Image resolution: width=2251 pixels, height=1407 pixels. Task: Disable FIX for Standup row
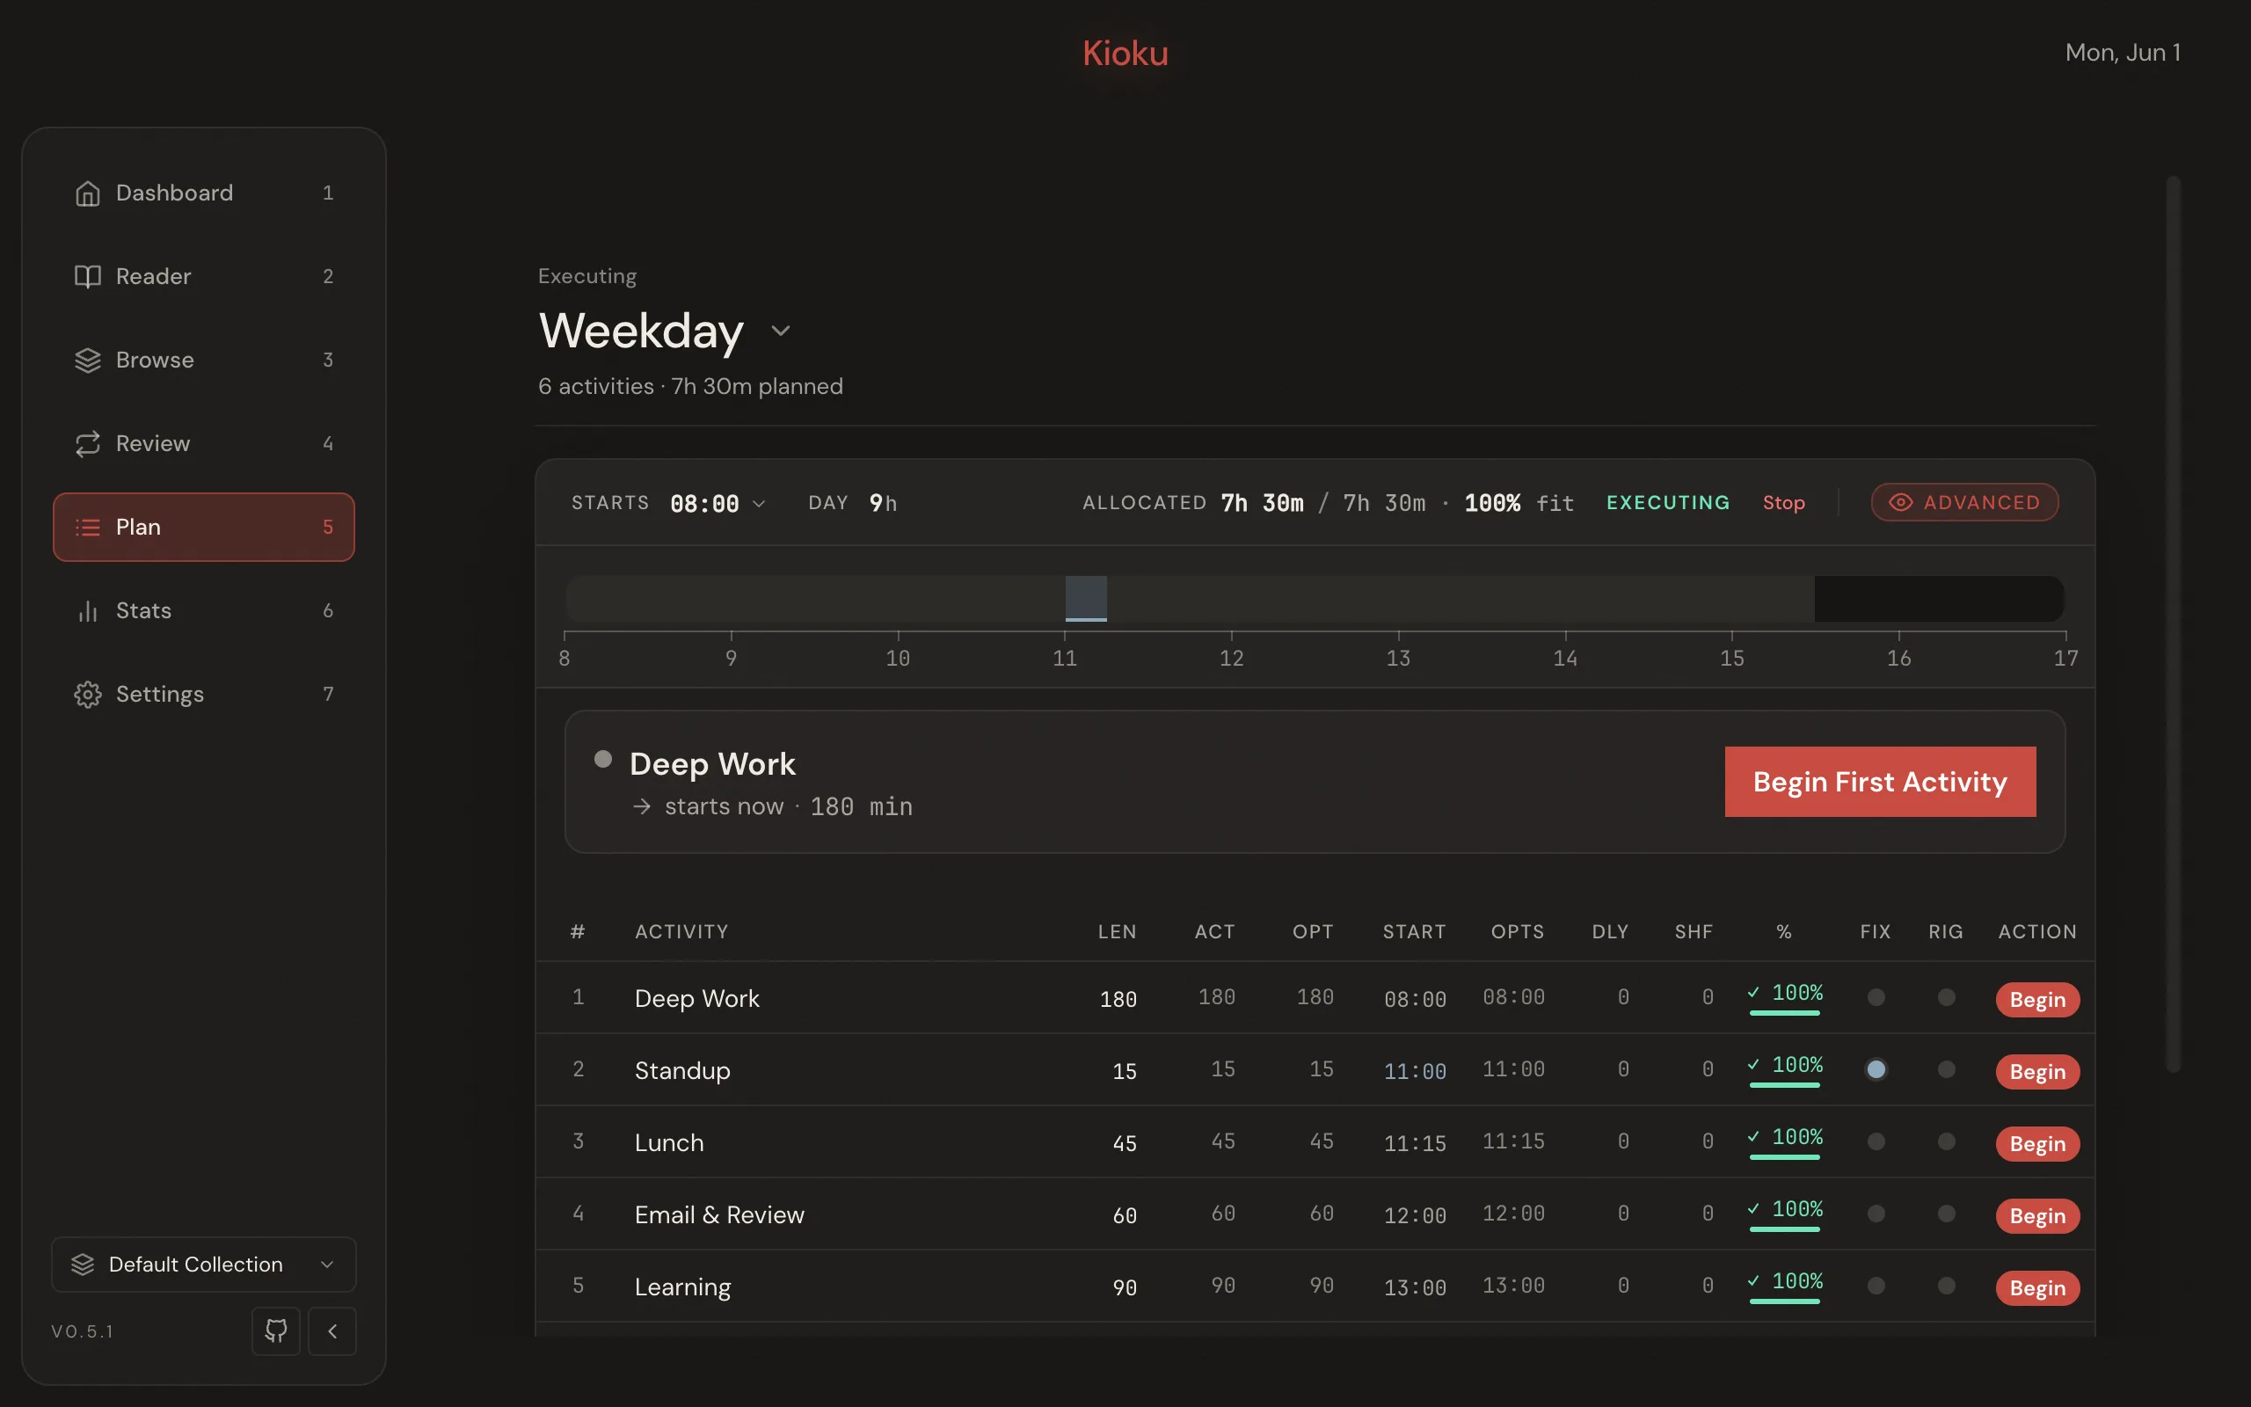[x=1876, y=1069]
